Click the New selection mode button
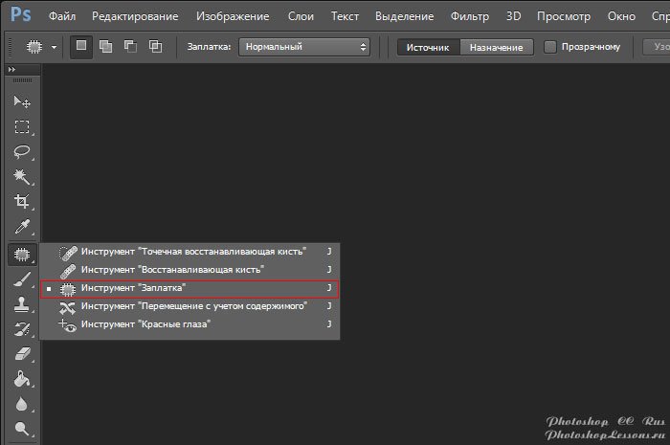 click(x=82, y=47)
